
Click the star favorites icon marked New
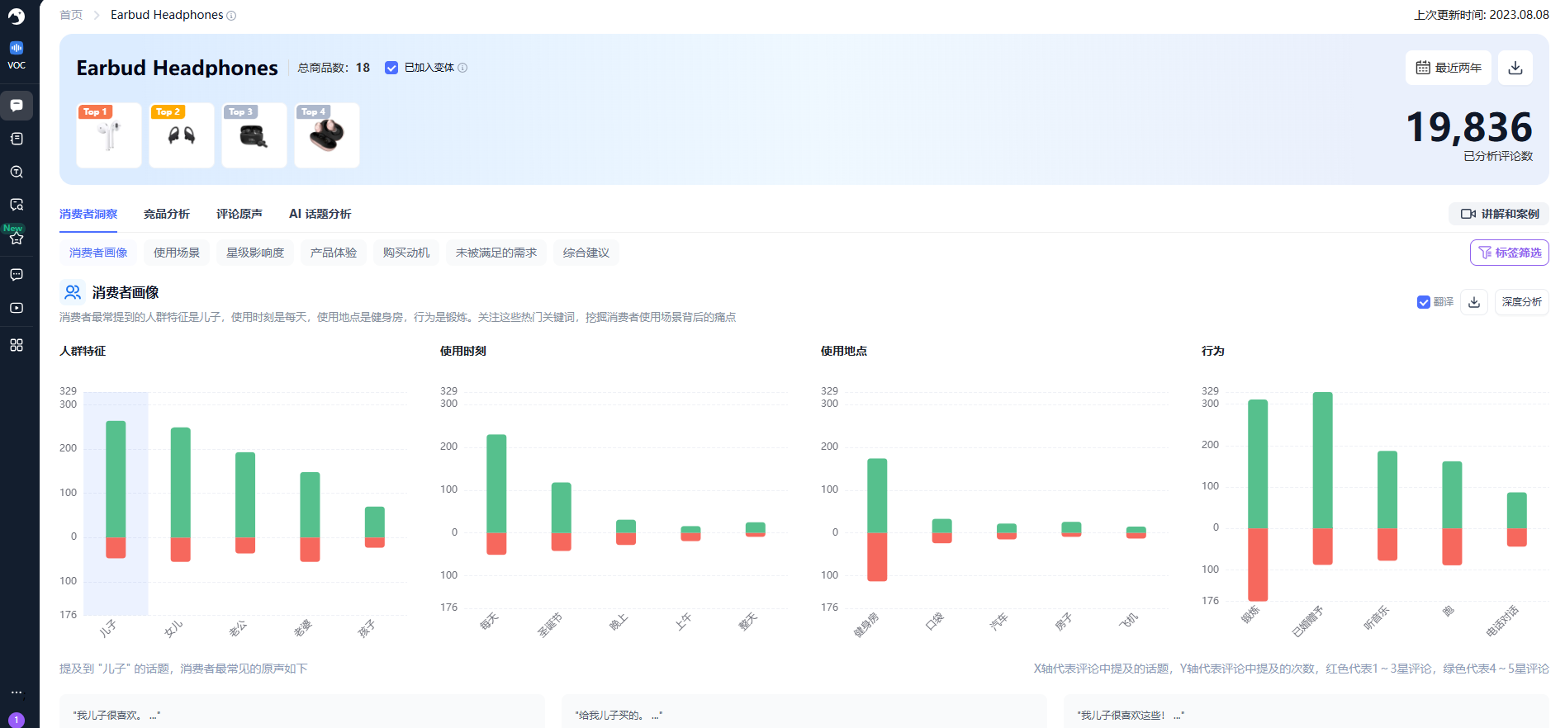click(x=17, y=238)
